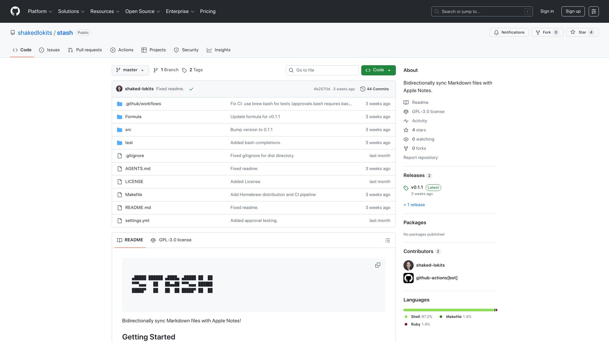Click the 4 stars link in About
The width and height of the screenshot is (609, 342).
click(415, 130)
